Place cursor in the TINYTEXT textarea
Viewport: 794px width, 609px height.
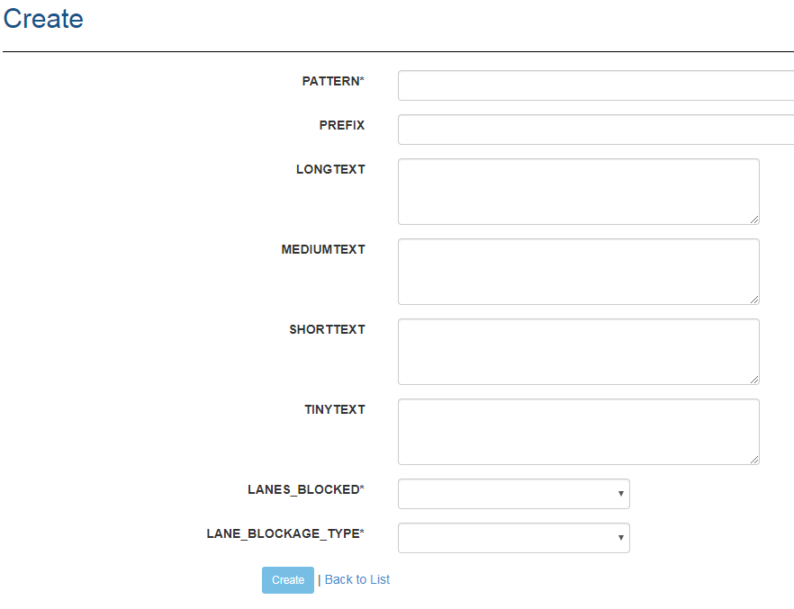578,432
